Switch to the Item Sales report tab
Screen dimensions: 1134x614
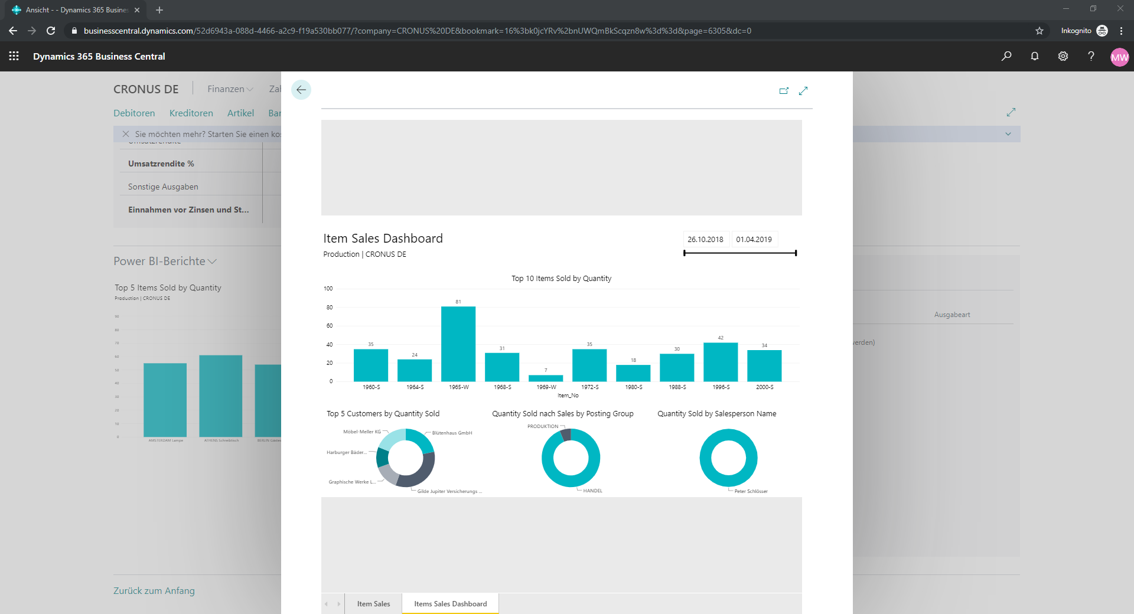pyautogui.click(x=373, y=604)
